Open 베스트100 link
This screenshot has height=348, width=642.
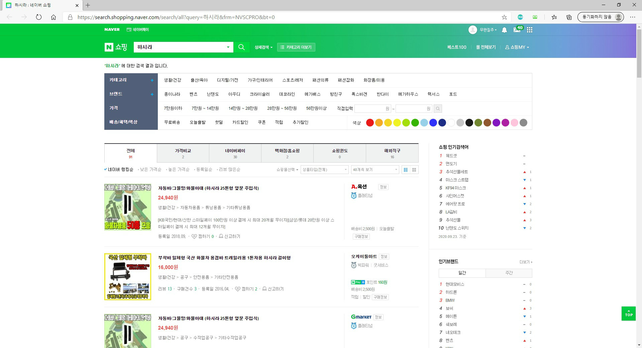[457, 47]
